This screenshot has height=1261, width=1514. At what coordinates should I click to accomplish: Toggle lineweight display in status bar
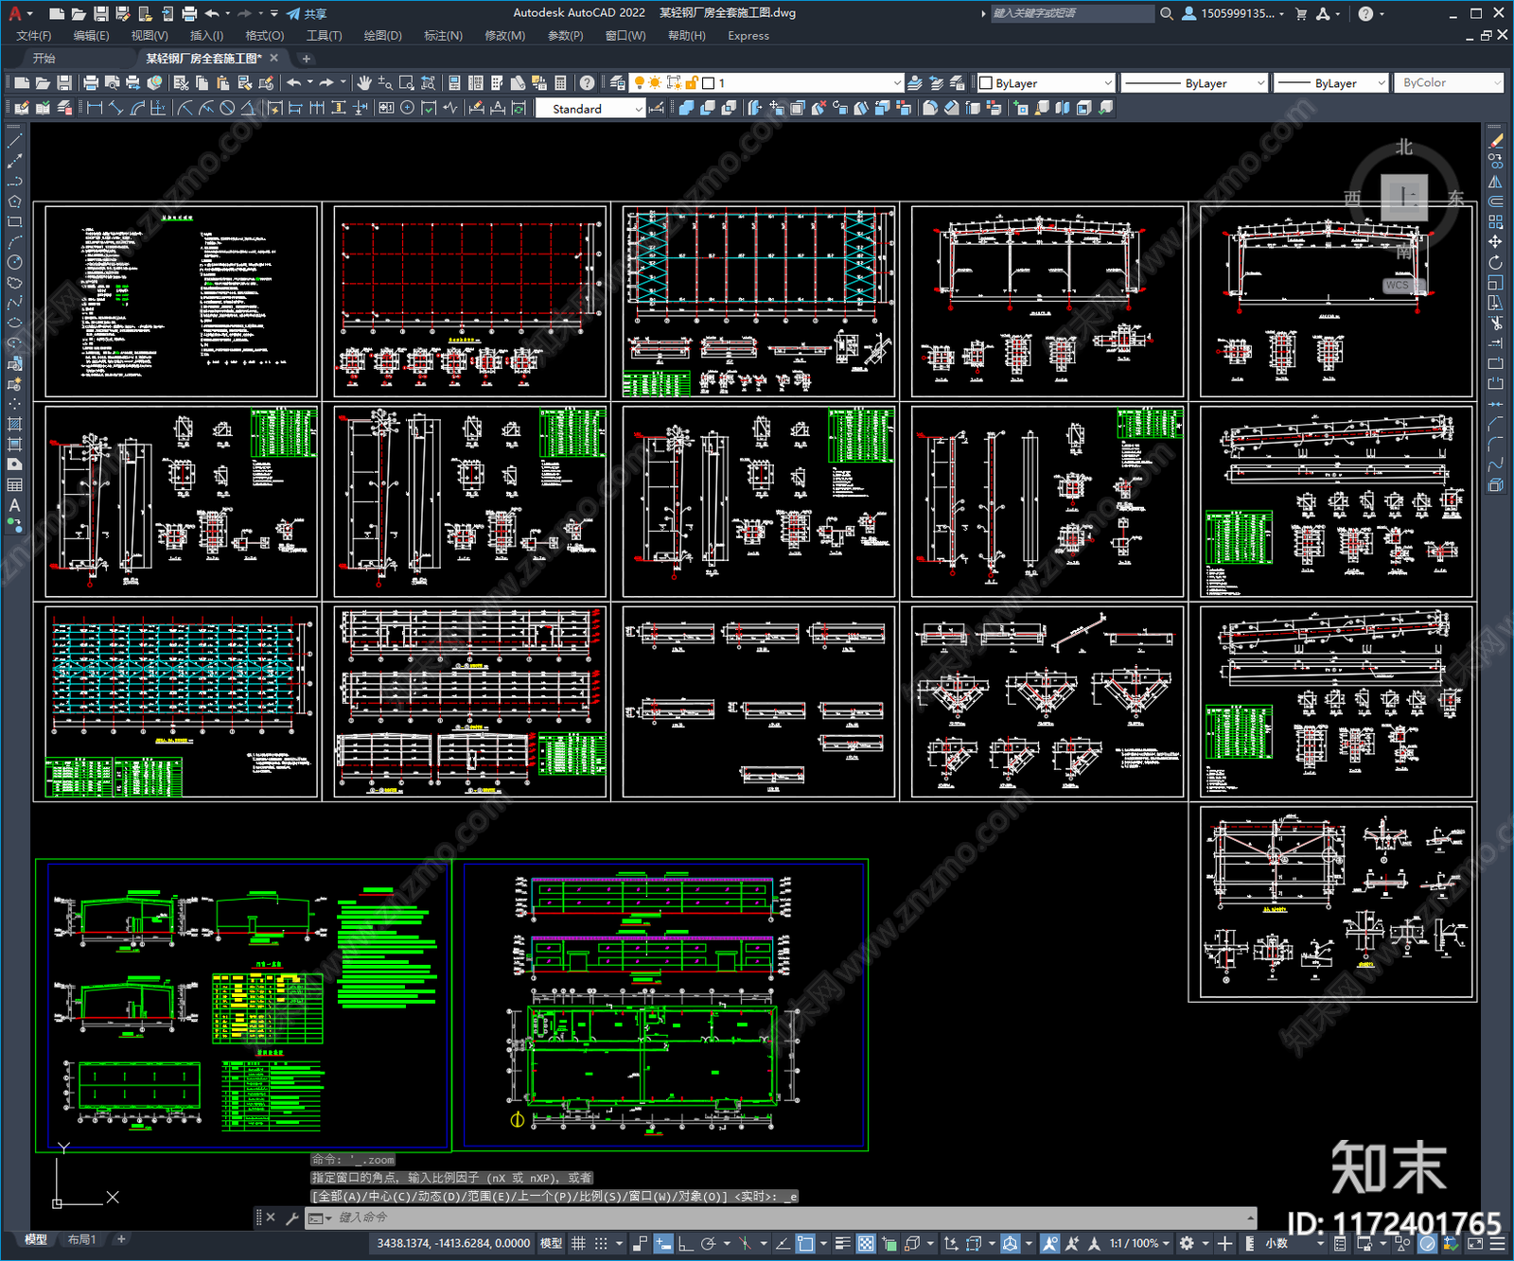842,1243
